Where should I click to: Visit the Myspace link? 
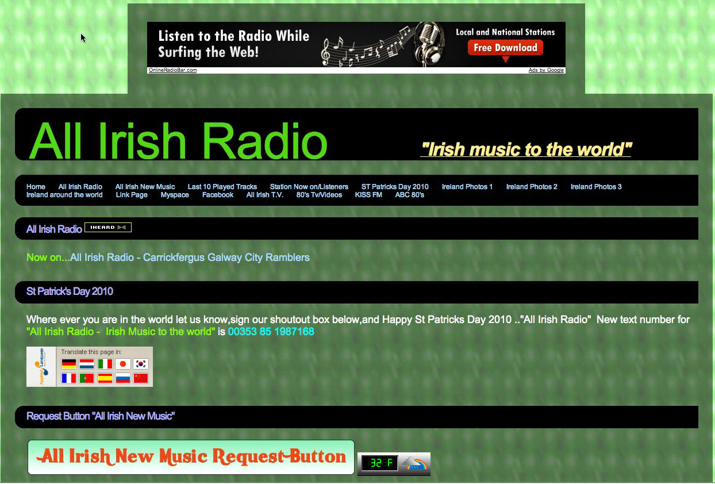(175, 195)
